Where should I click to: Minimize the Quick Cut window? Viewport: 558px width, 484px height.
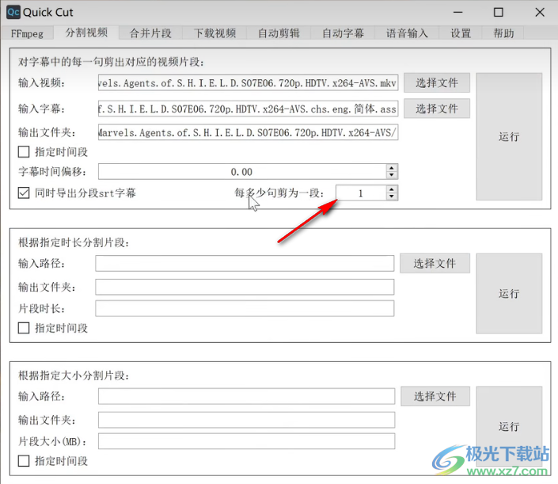(x=458, y=12)
